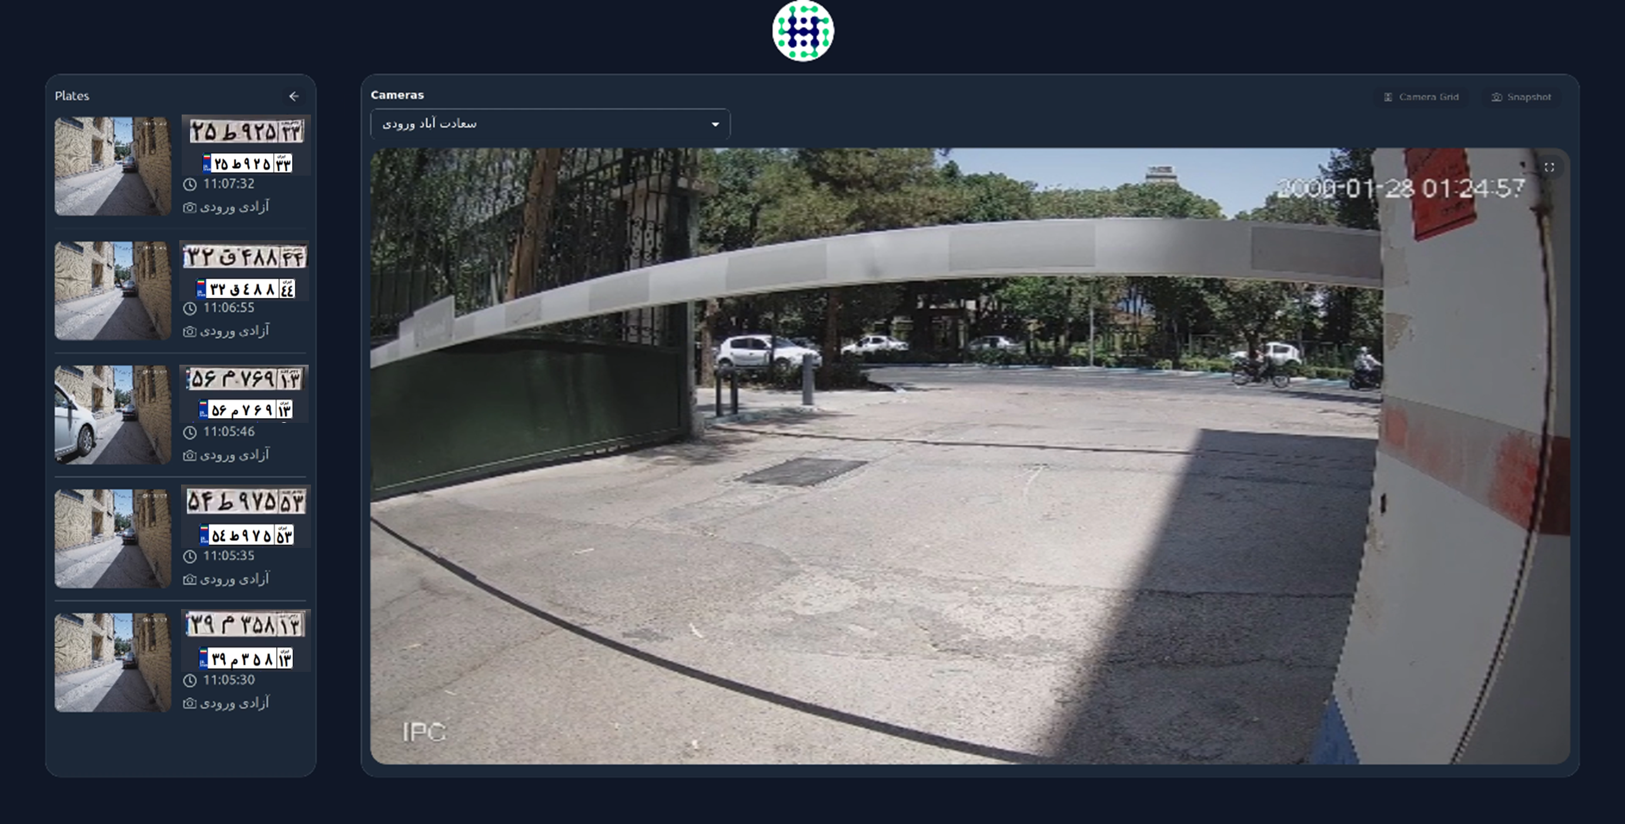Take a Snapshot of the camera
The image size is (1625, 824).
point(1521,97)
